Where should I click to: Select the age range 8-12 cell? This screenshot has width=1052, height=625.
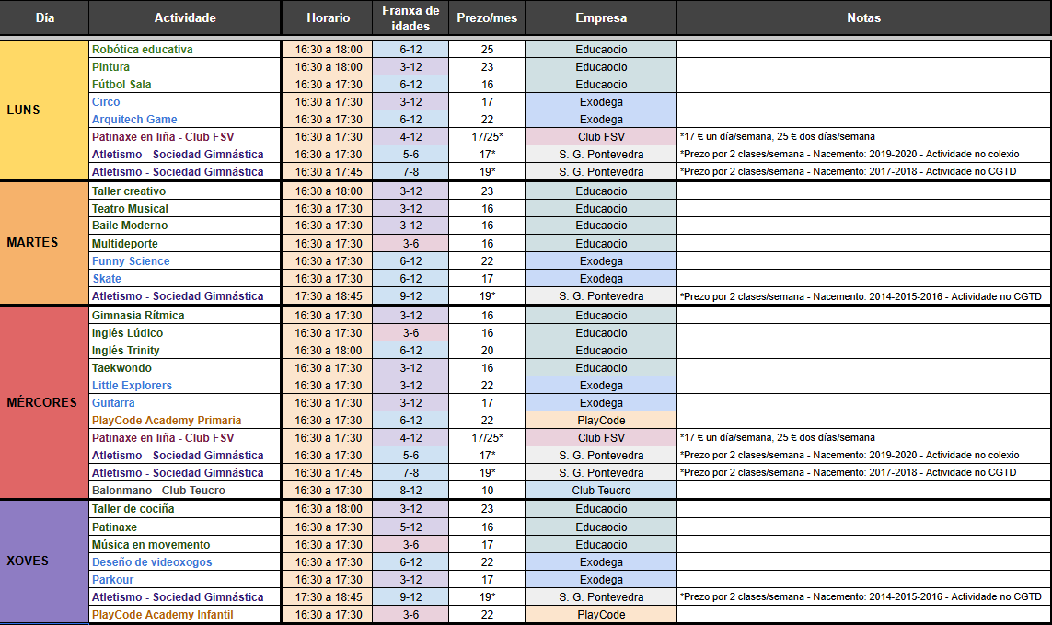click(410, 490)
